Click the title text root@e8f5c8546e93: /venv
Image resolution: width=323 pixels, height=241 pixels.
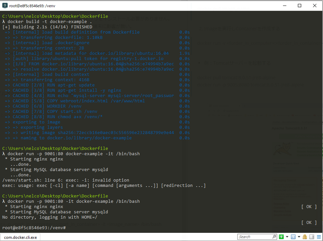[32, 6]
